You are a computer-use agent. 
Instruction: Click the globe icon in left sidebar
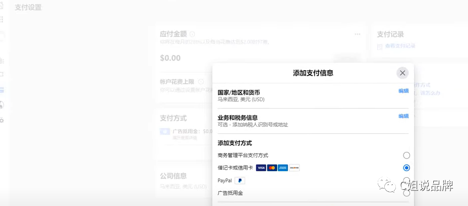[2, 105]
